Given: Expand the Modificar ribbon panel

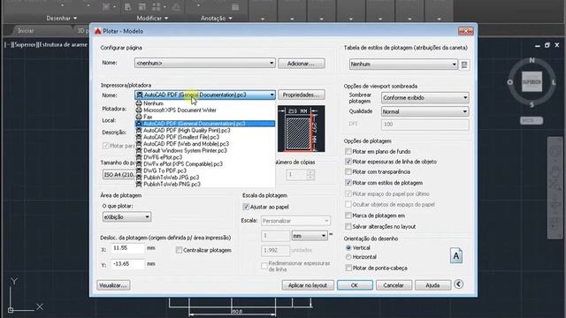Looking at the screenshot, I should [x=152, y=18].
